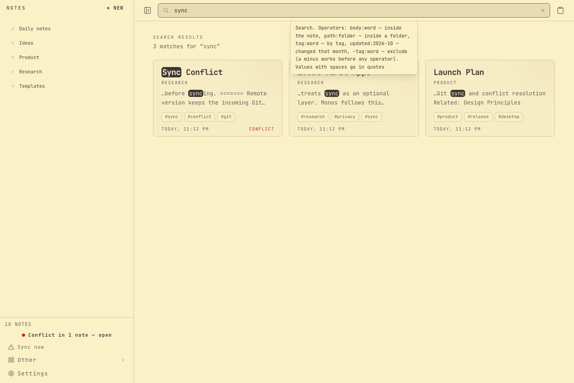This screenshot has height=383, width=574.
Task: Click the red CONFLICT badge on card
Action: pyautogui.click(x=261, y=129)
